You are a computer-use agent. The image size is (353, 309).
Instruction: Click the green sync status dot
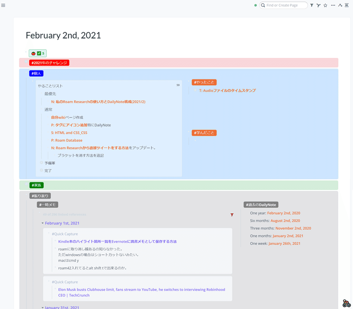pyautogui.click(x=255, y=5)
